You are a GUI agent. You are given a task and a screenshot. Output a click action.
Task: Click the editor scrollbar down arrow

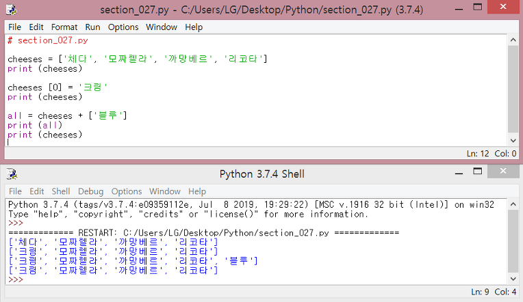[x=513, y=141]
